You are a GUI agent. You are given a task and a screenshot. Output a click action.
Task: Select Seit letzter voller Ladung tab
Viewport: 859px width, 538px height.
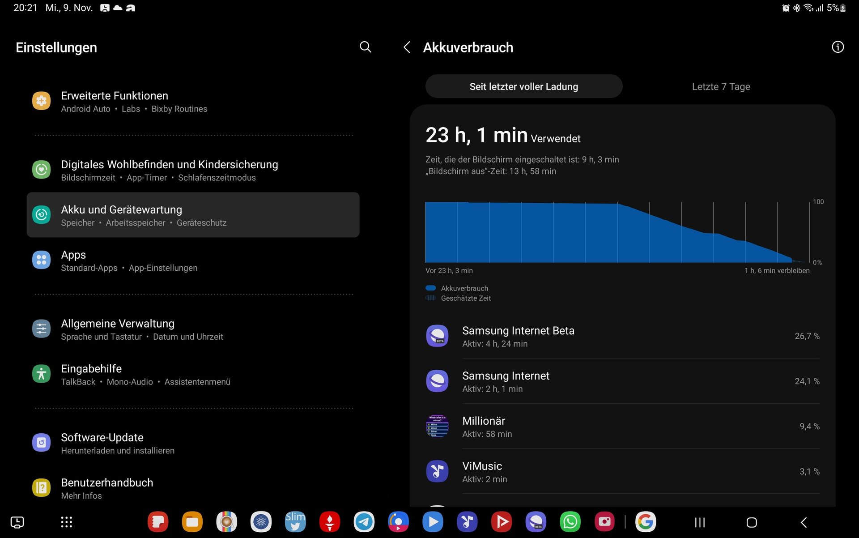(523, 87)
